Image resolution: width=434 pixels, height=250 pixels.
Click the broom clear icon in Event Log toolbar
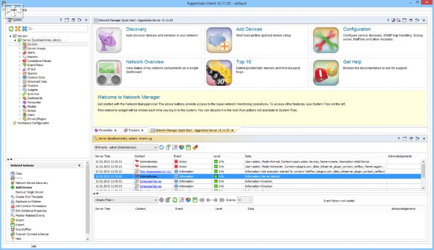(x=195, y=147)
